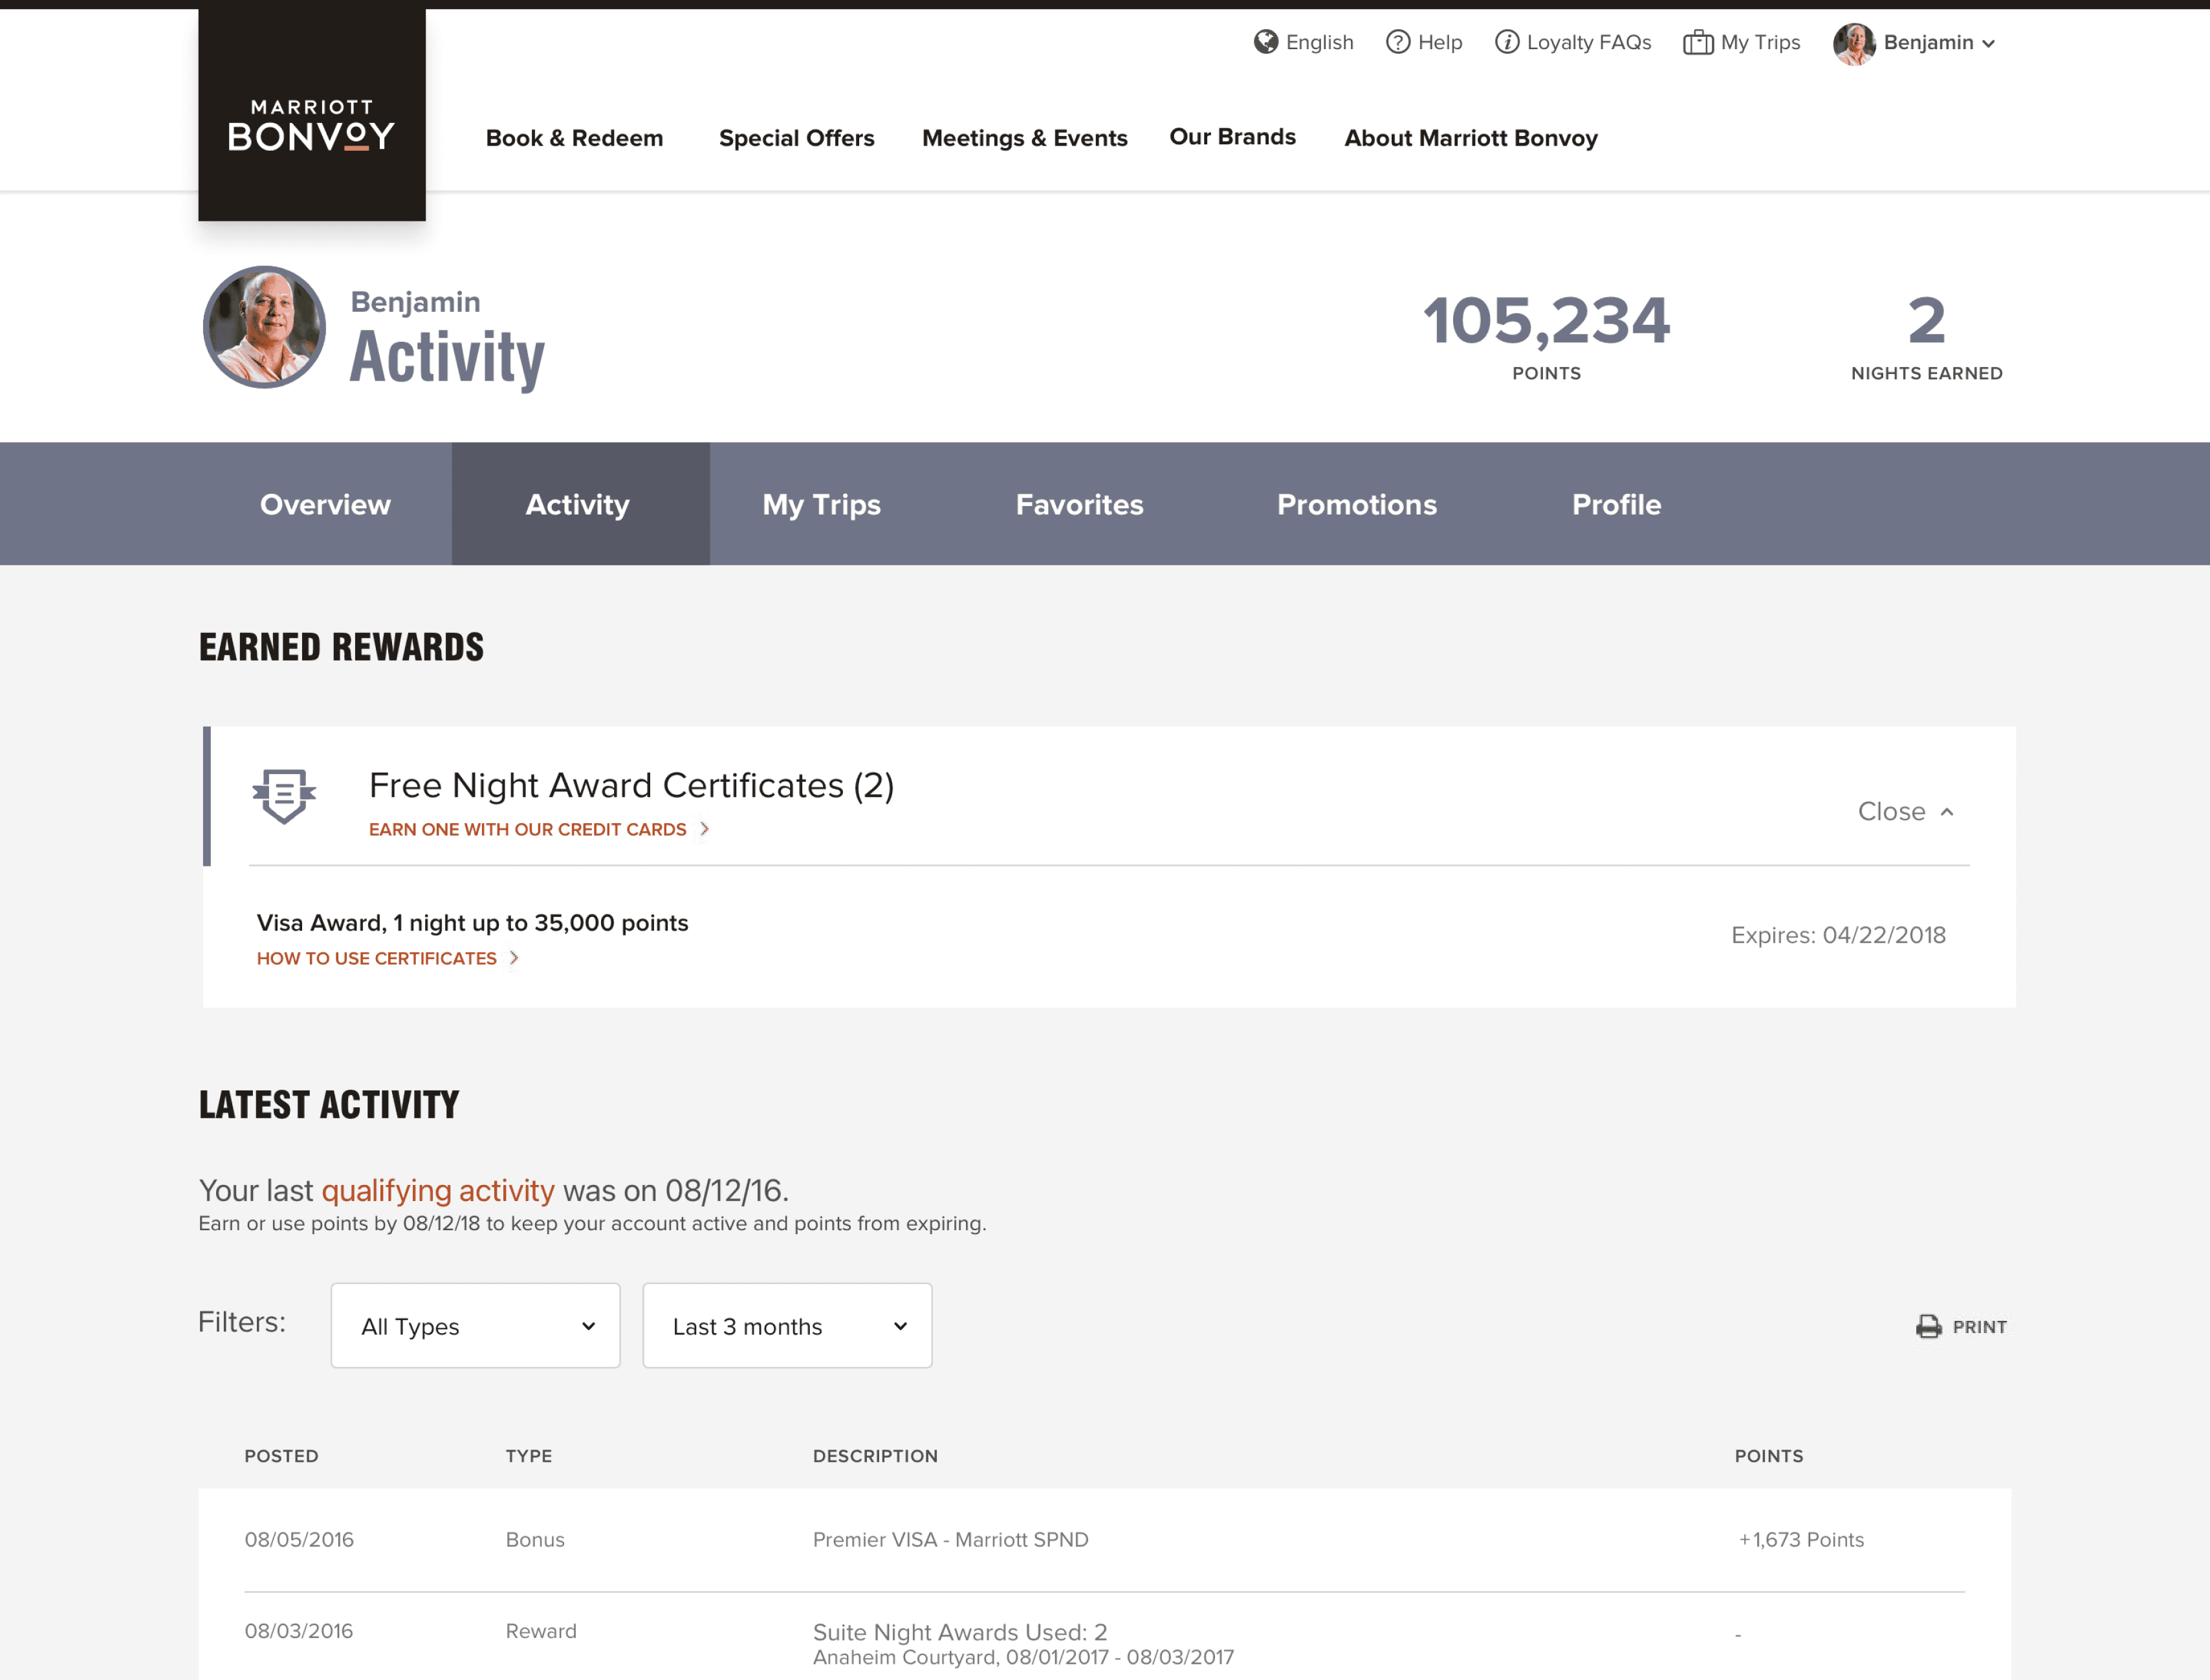Click the qualifying activity link
Screen dimensions: 2210x1680
click(x=438, y=1190)
